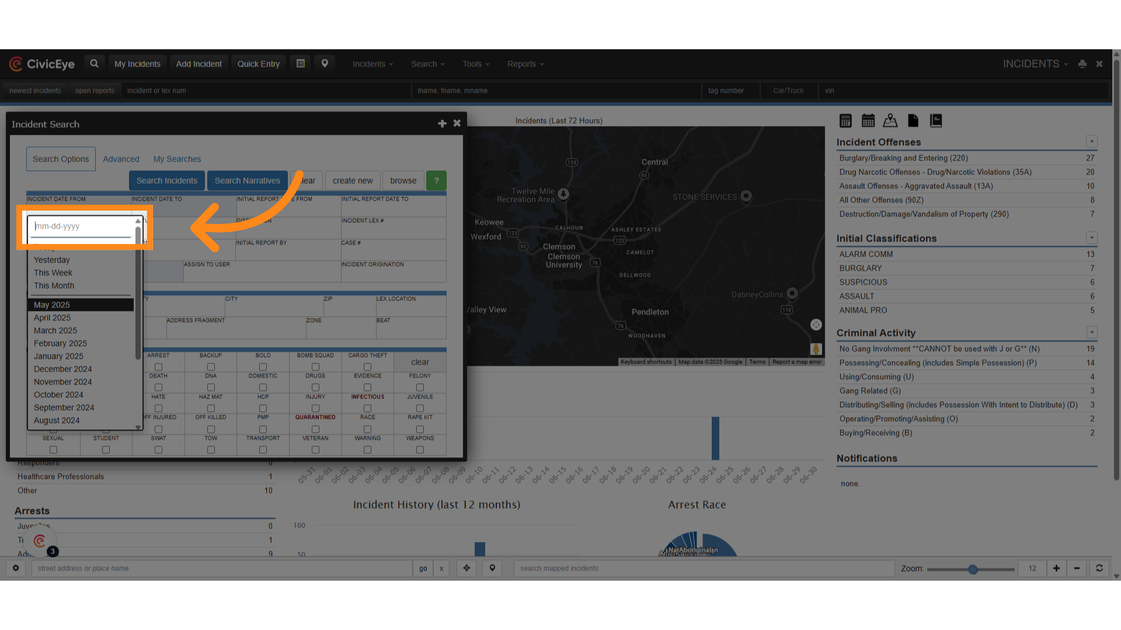The image size is (1121, 630).
Task: Click the crosshair locate icon in bottom bar
Action: click(x=466, y=568)
